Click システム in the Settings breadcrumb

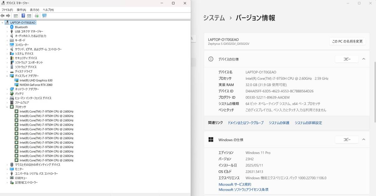click(214, 18)
